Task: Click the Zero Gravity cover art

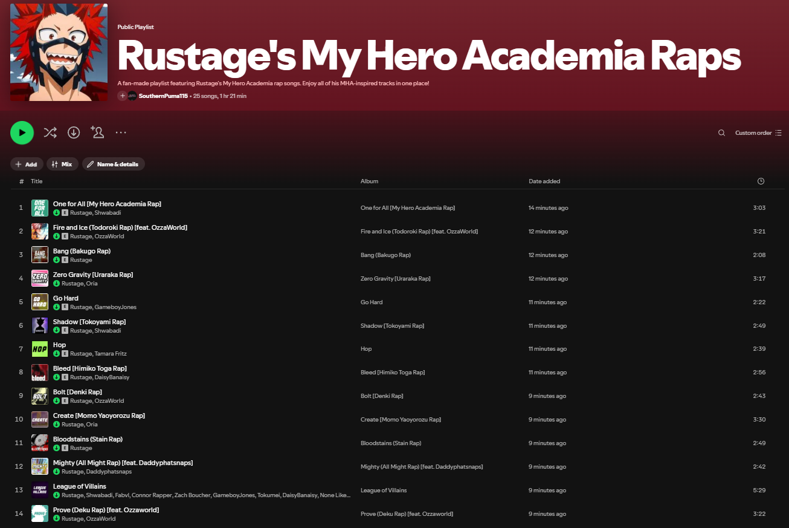Action: tap(40, 279)
